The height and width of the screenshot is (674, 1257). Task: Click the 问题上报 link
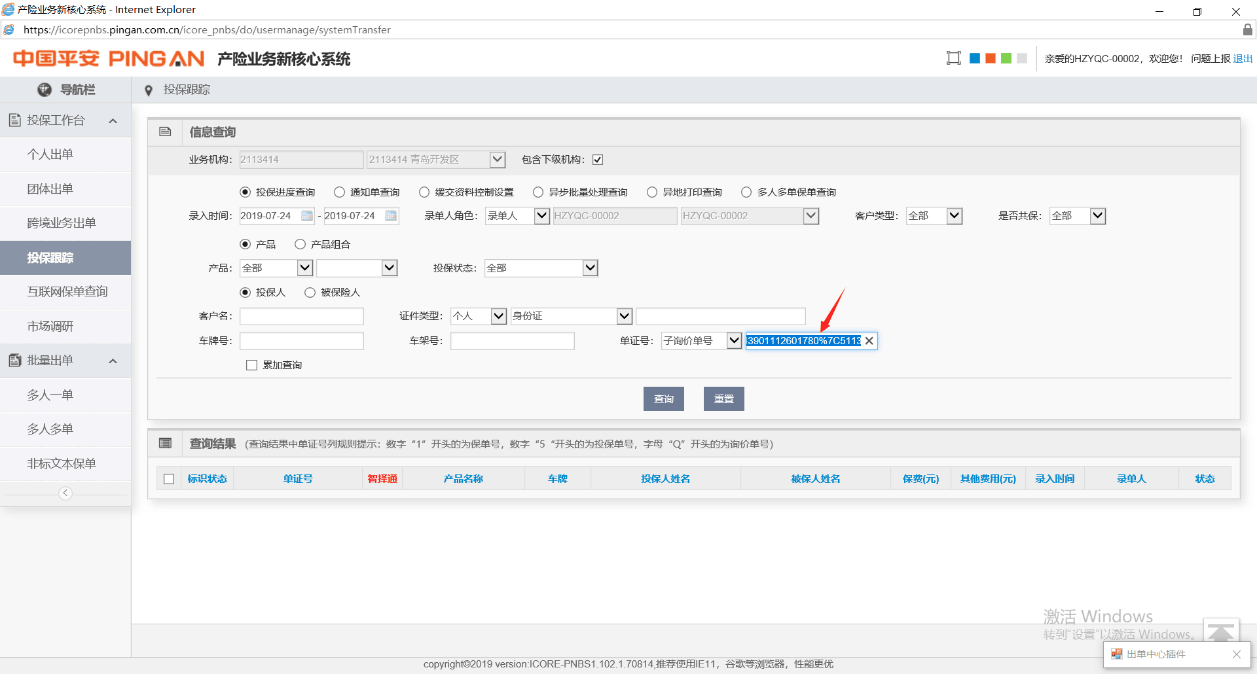pos(1211,58)
